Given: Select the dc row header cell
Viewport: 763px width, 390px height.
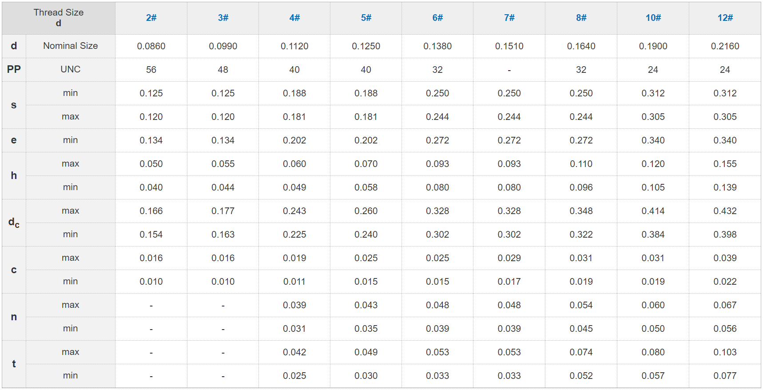Looking at the screenshot, I should pyautogui.click(x=14, y=223).
